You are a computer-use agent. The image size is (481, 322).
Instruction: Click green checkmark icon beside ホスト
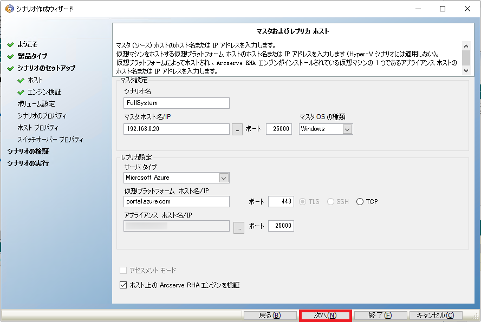(x=21, y=80)
